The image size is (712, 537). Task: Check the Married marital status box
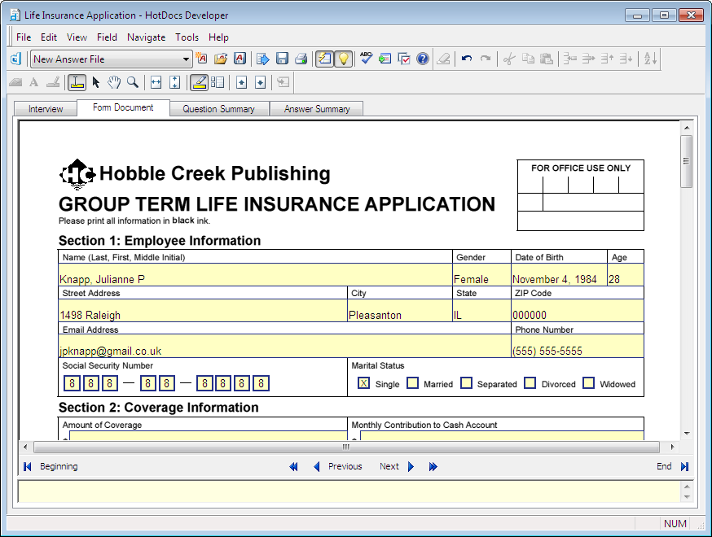pos(413,383)
